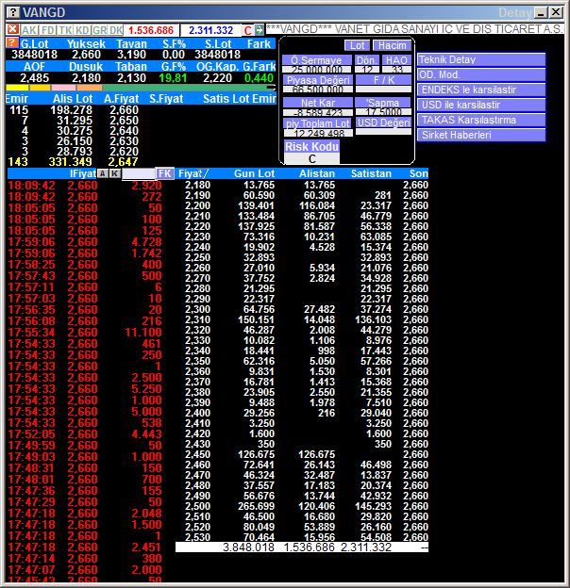This screenshot has width=570, height=588.
Task: Click the G.F% value 19,81
Action: (x=173, y=78)
